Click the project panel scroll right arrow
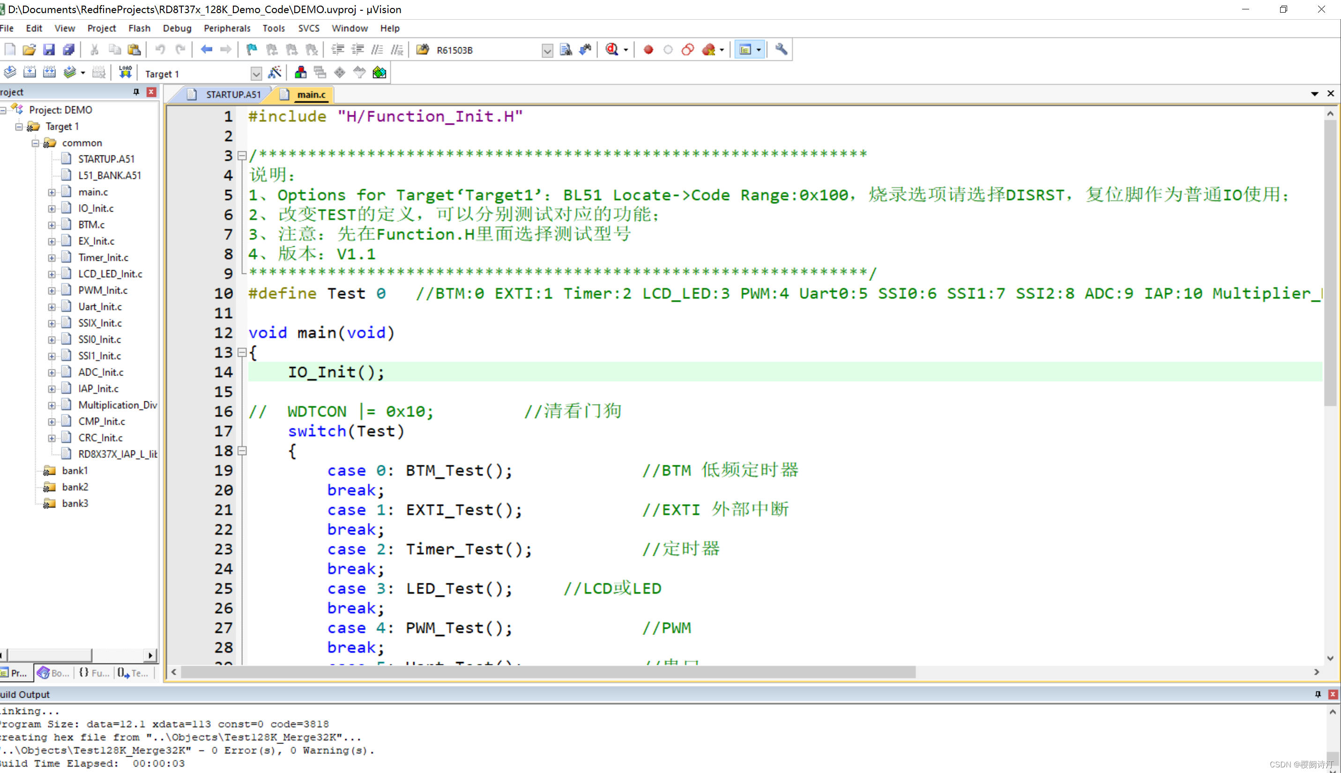This screenshot has height=773, width=1341. coord(151,655)
